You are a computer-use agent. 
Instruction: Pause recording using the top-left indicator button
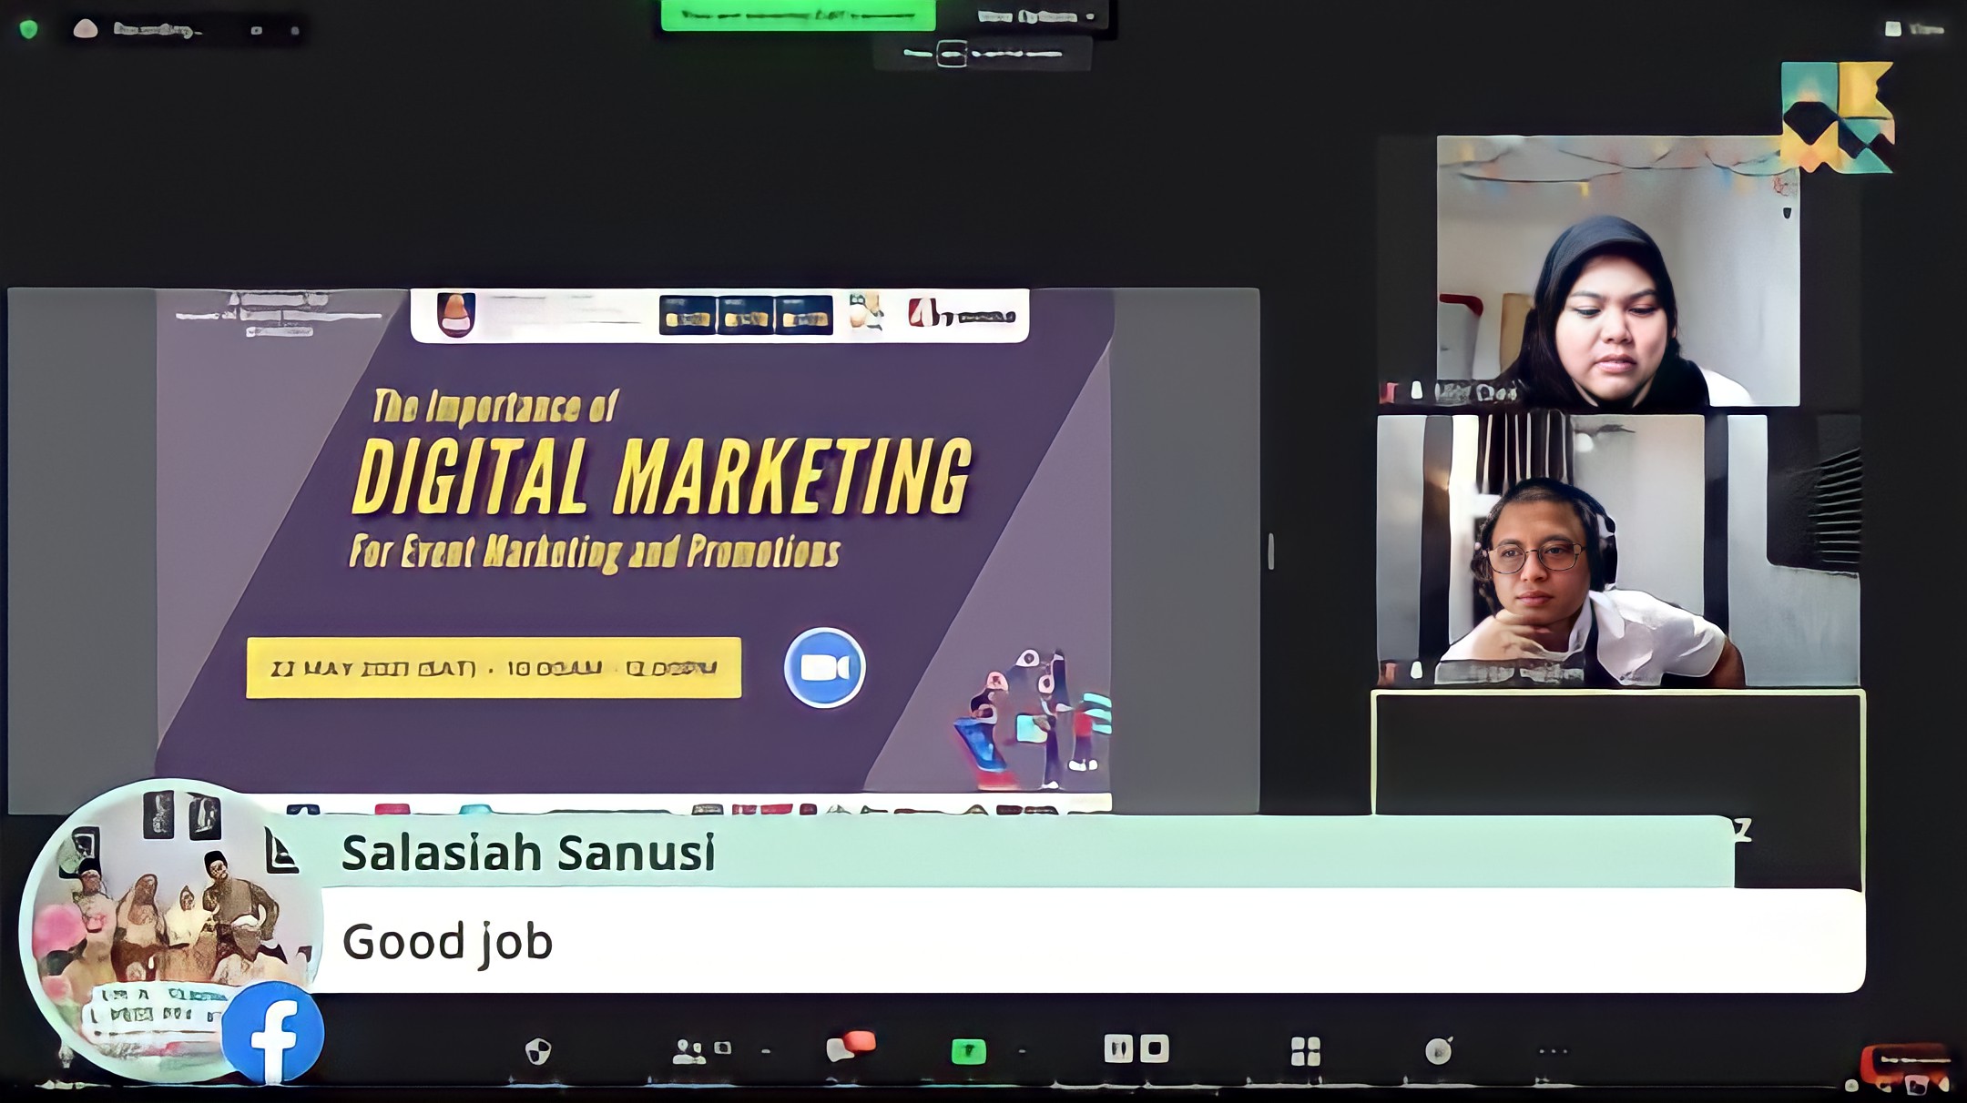[x=257, y=30]
